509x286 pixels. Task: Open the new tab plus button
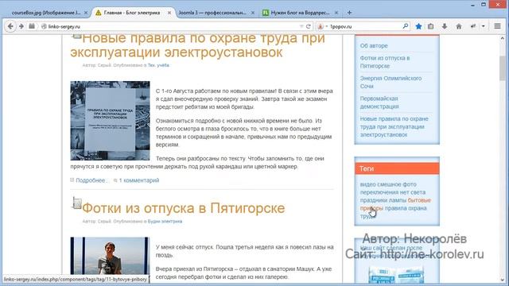tap(349, 13)
